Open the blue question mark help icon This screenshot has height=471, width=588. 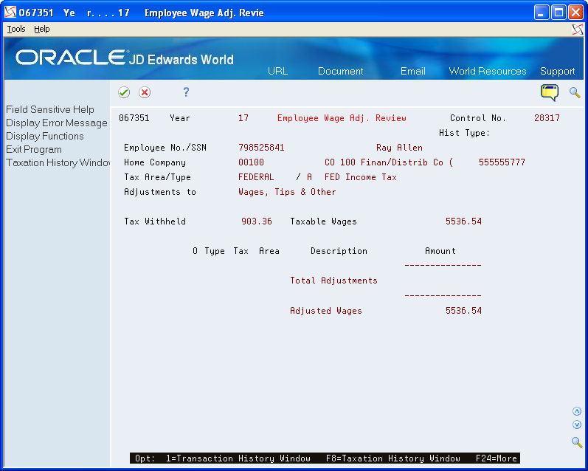186,92
